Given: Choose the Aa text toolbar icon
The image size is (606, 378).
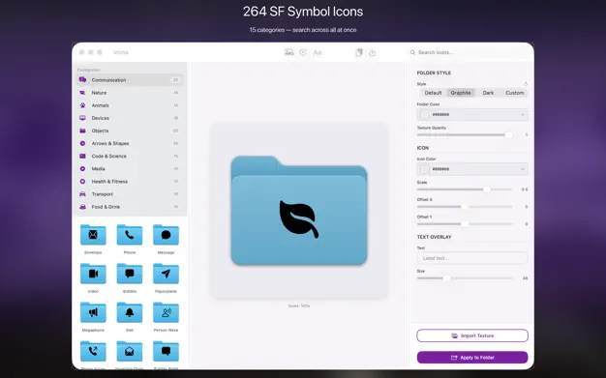Looking at the screenshot, I should click(318, 52).
